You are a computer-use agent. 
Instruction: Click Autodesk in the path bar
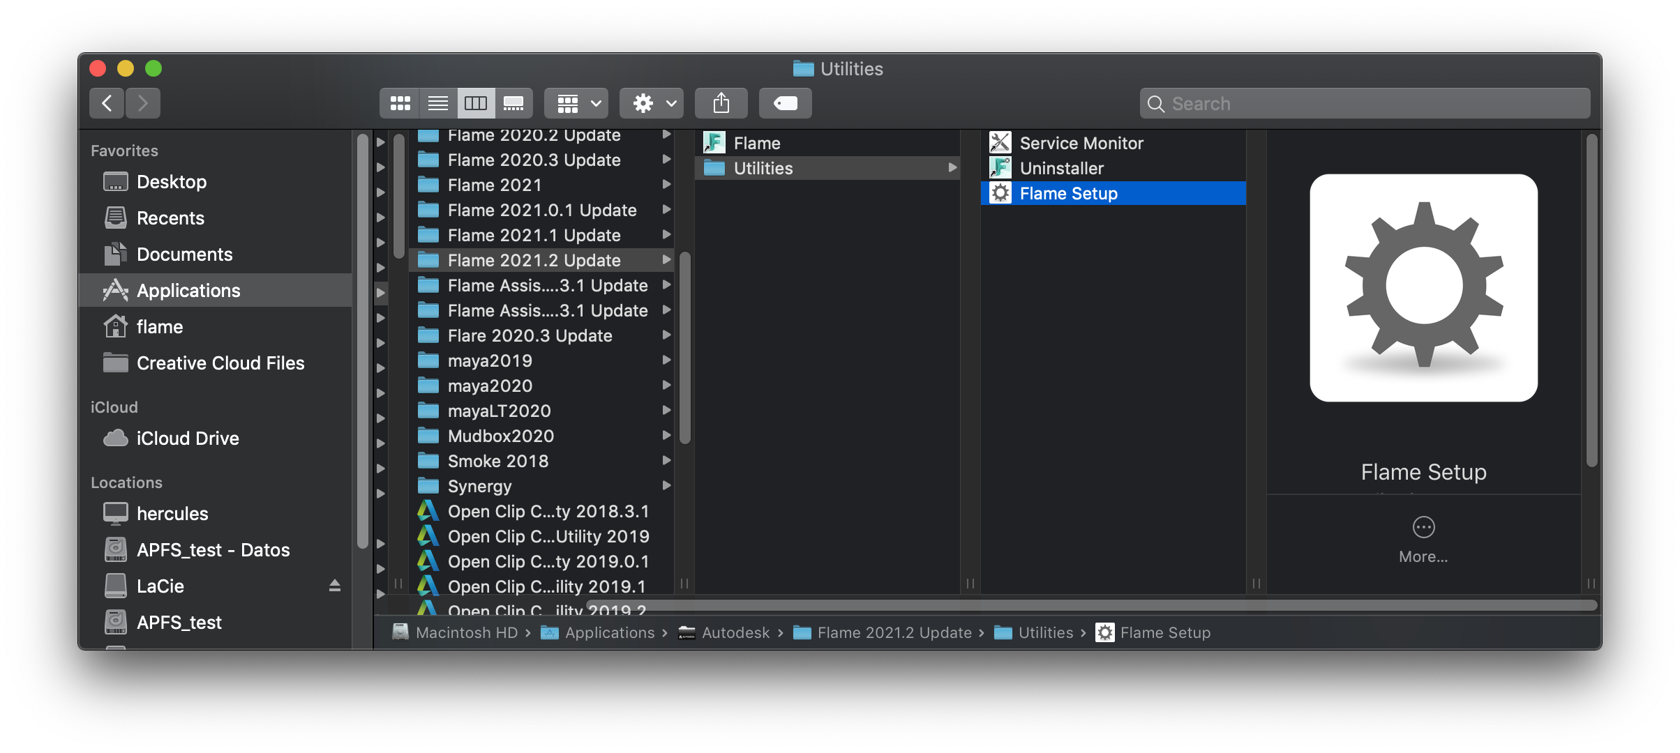click(x=735, y=632)
